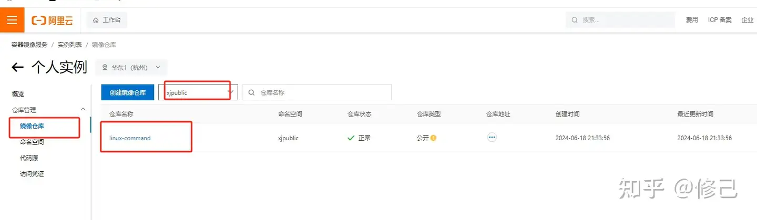This screenshot has width=757, height=220.
Task: Collapse the 仓库管理 sidebar section
Action: [x=83, y=109]
